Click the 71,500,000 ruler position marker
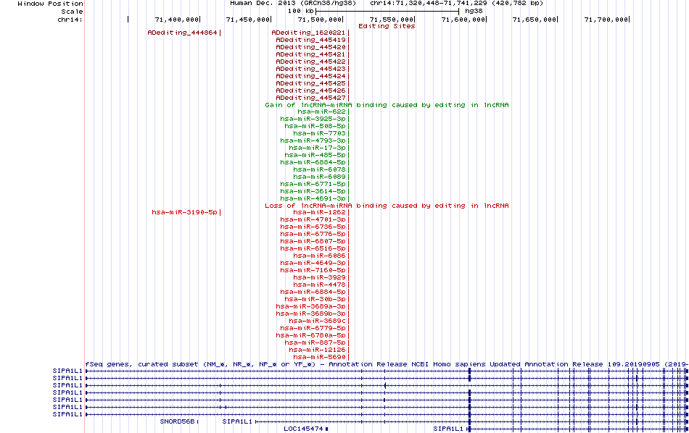This screenshot has width=689, height=433. point(319,20)
